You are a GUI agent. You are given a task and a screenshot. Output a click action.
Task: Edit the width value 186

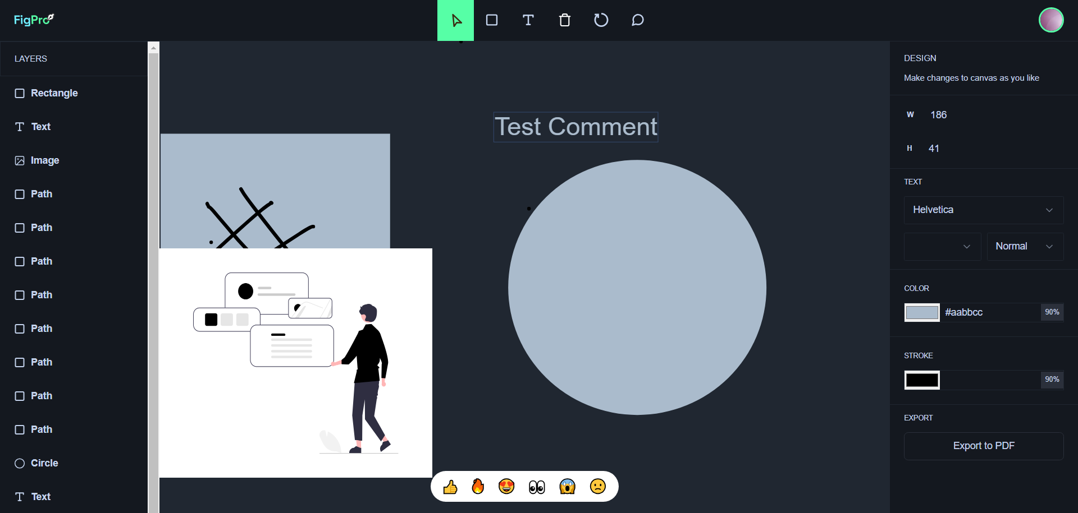pyautogui.click(x=939, y=115)
